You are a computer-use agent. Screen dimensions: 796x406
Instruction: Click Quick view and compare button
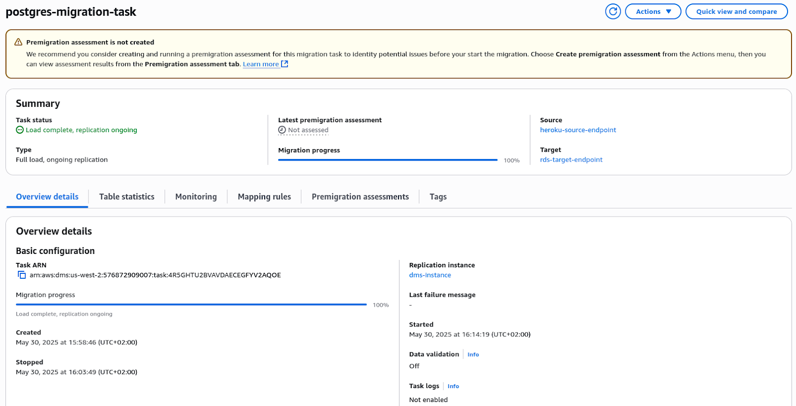[736, 11]
